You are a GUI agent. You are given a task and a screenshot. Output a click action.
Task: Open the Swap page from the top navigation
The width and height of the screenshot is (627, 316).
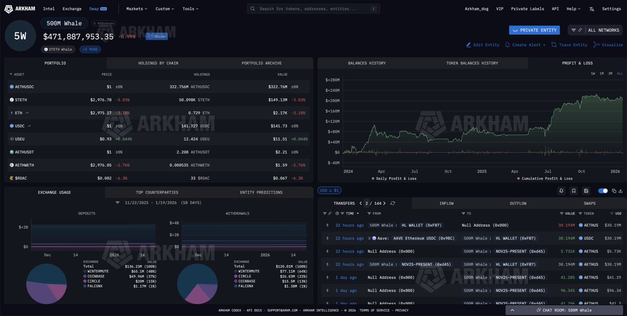[98, 9]
